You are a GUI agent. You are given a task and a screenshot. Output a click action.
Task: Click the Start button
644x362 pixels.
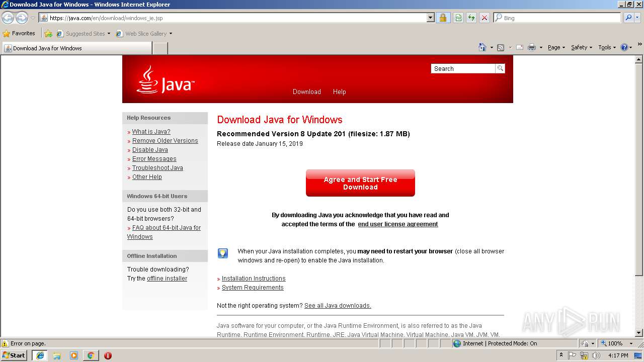[x=14, y=355]
